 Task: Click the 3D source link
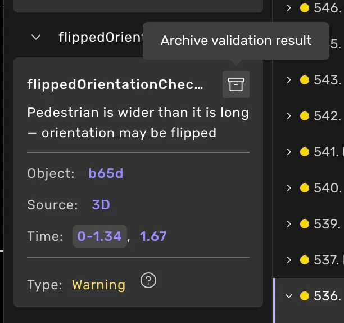pos(101,205)
